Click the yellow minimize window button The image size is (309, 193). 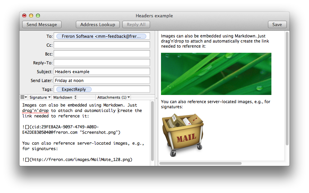point(31,16)
